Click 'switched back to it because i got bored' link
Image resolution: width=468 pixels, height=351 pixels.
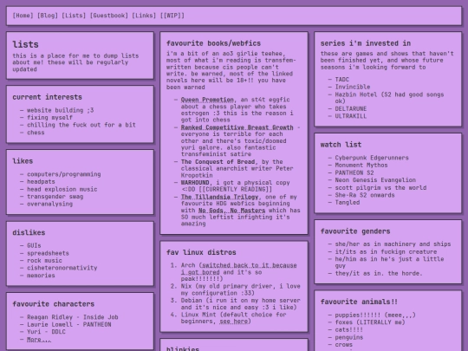[239, 269]
